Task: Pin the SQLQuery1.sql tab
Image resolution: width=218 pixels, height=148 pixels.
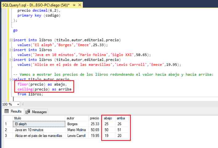Action: click(74, 5)
